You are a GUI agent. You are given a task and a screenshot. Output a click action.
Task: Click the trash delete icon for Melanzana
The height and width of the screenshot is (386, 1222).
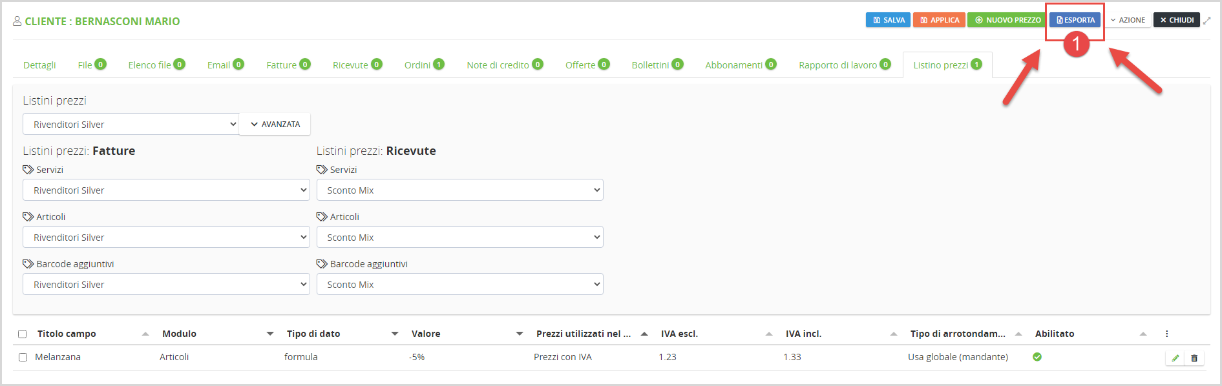click(x=1194, y=358)
